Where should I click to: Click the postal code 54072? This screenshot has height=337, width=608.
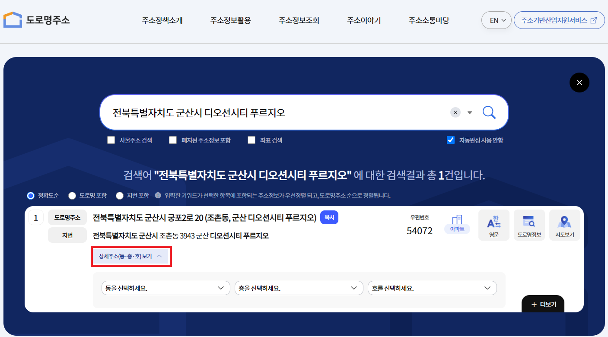pos(420,231)
